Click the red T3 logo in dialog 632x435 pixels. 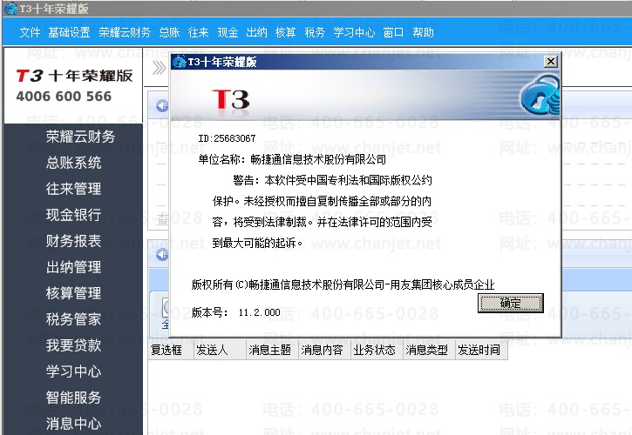coord(231,99)
